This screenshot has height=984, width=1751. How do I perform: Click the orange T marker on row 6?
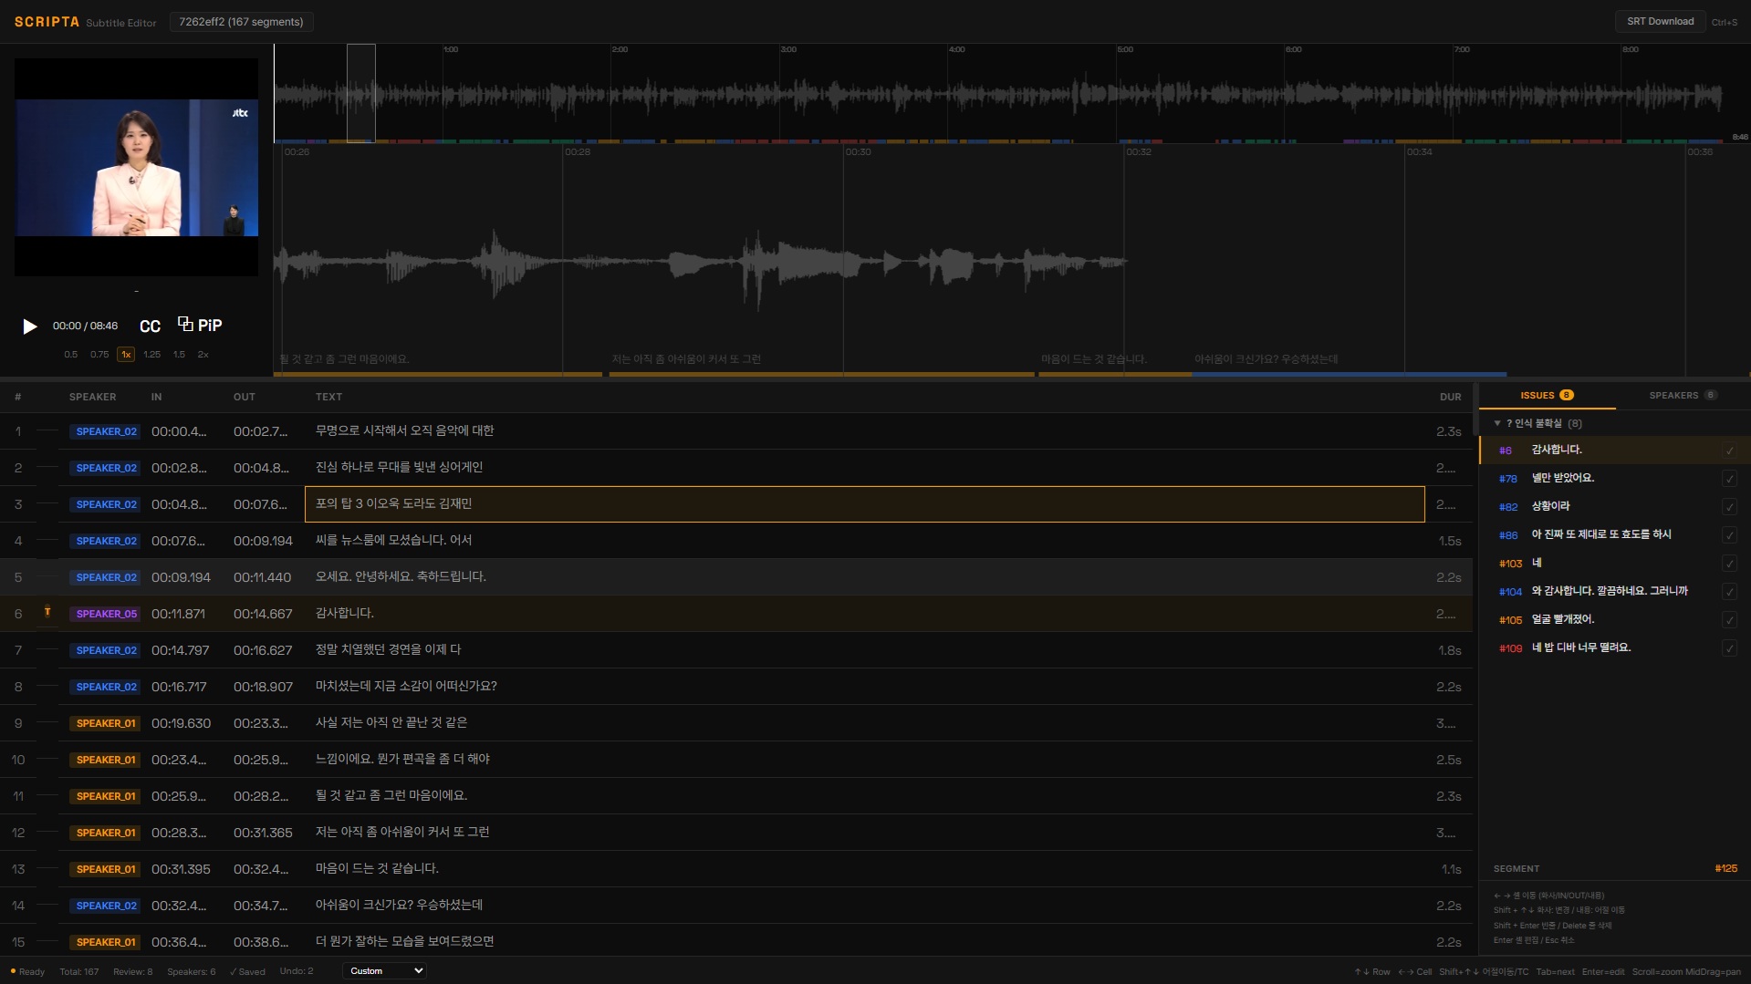coord(47,612)
